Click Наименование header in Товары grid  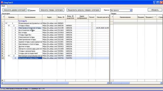click(125, 17)
